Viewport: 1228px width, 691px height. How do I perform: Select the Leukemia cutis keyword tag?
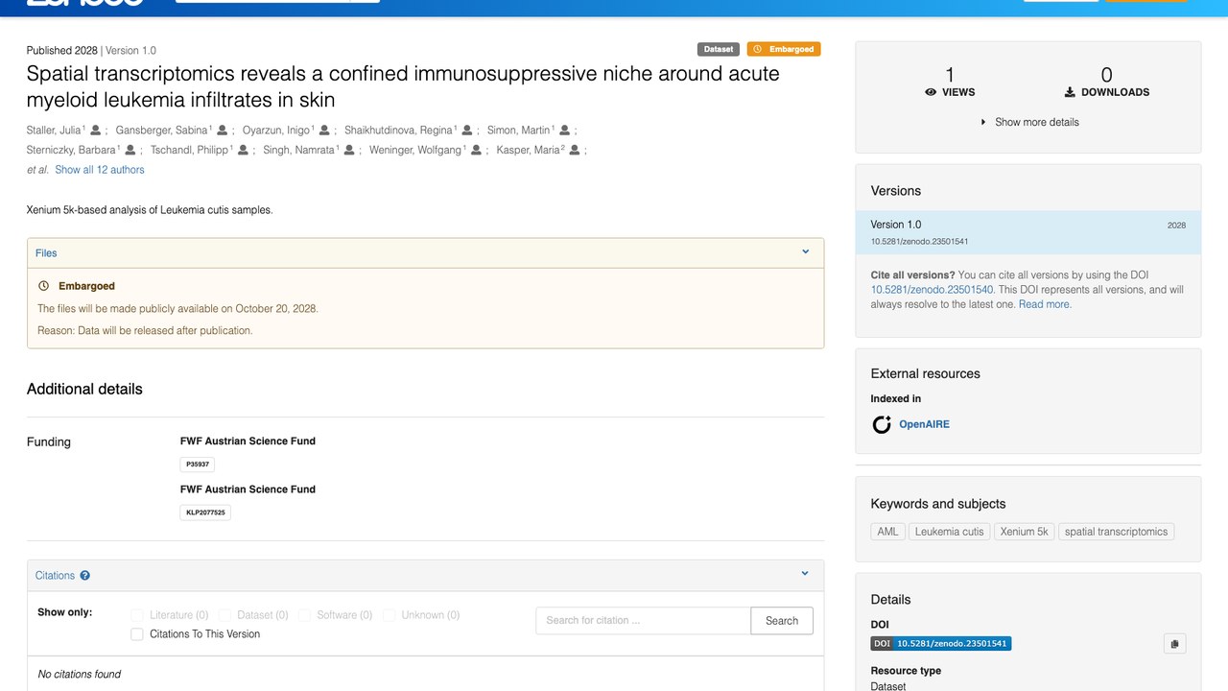949,532
